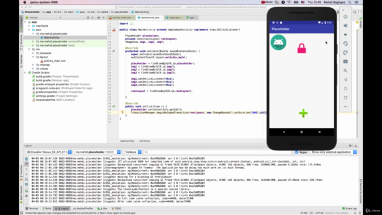The height and width of the screenshot is (215, 382).
Task: Tap the Android robot image in the app
Action: point(279,42)
